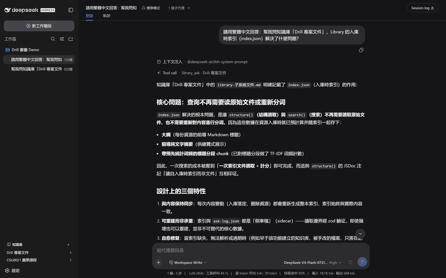Click the 1 輪 · 2 步 status entry
The image size is (446, 278).
click(175, 273)
